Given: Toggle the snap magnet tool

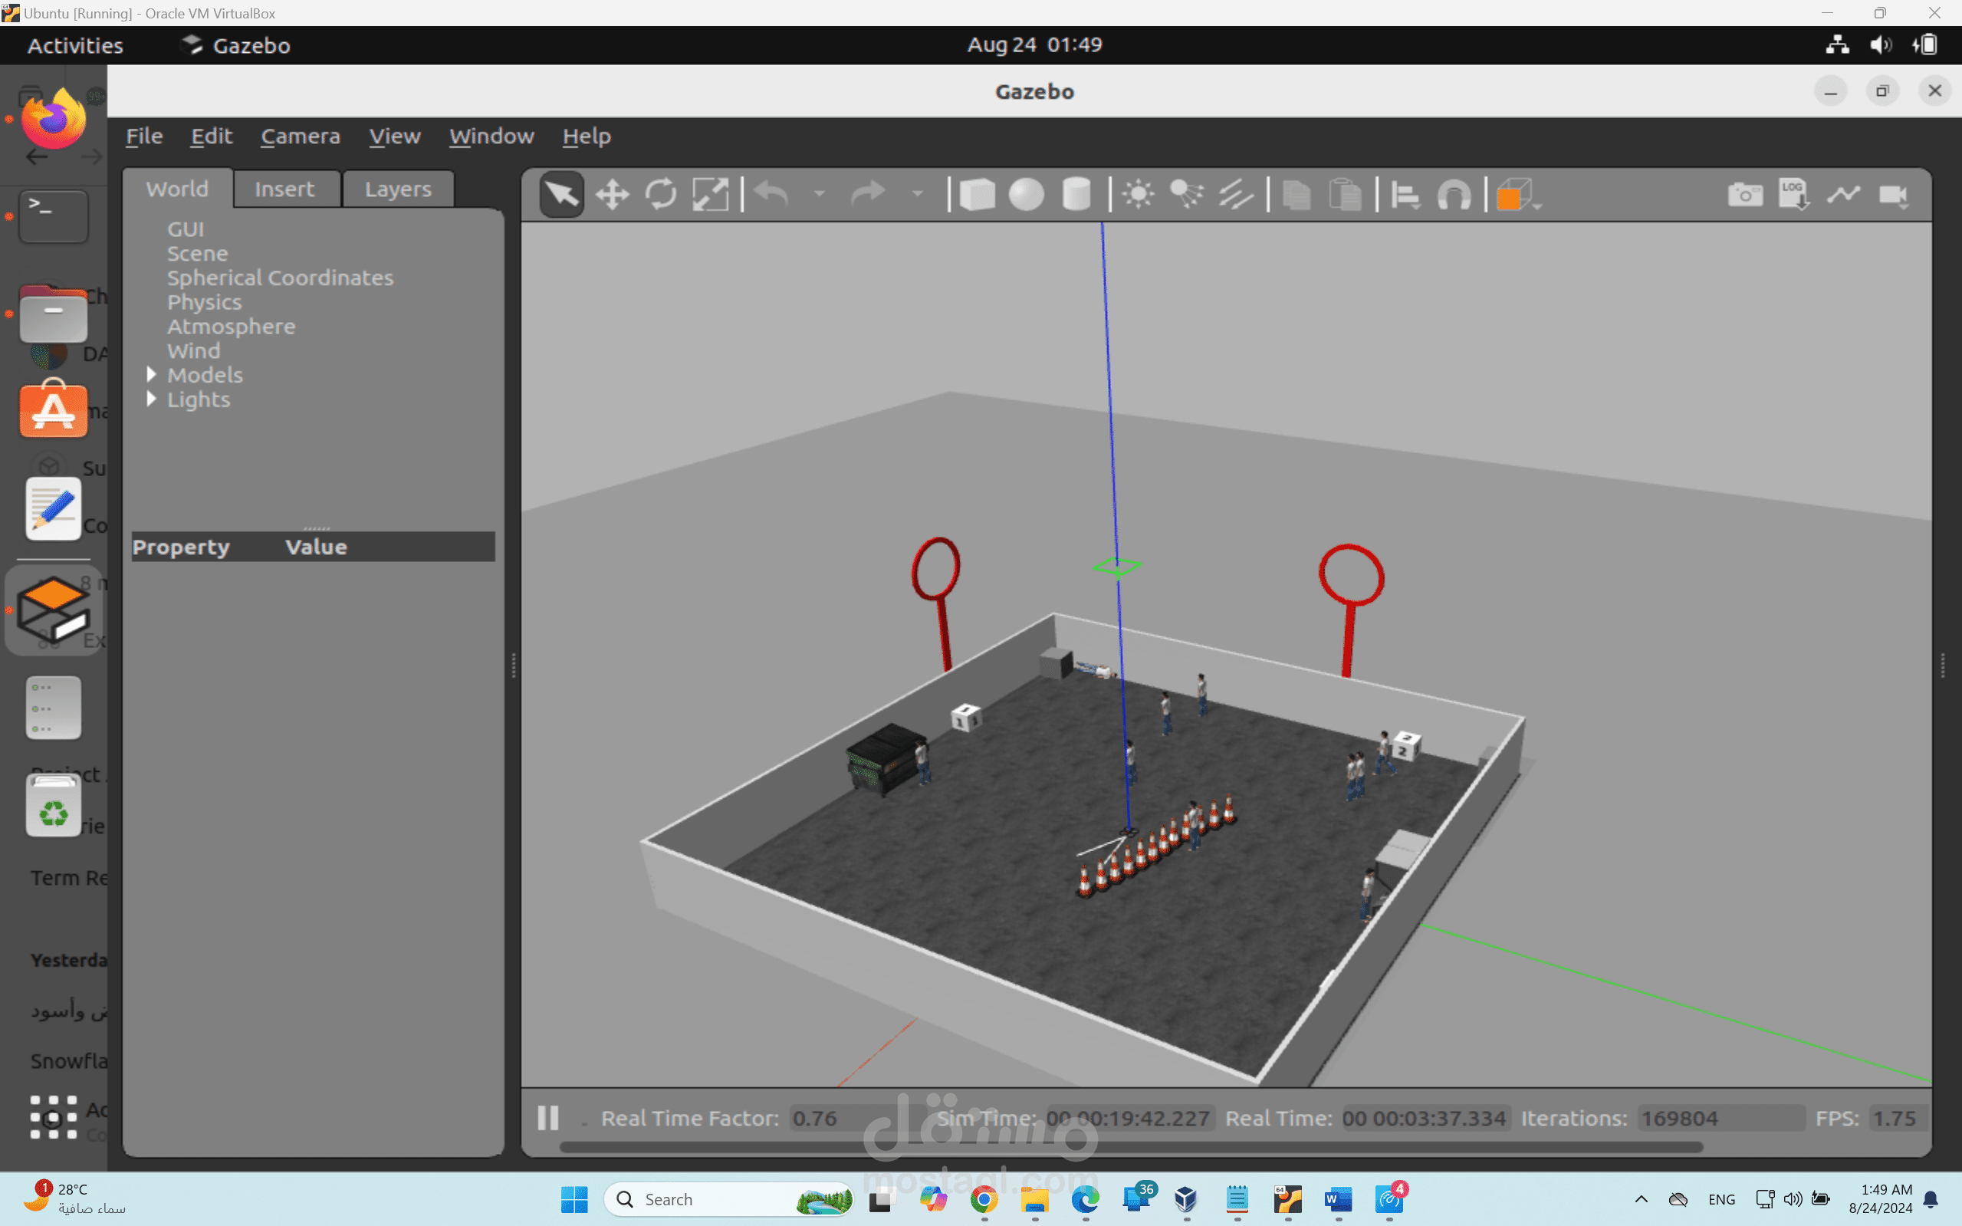Looking at the screenshot, I should click(1454, 195).
